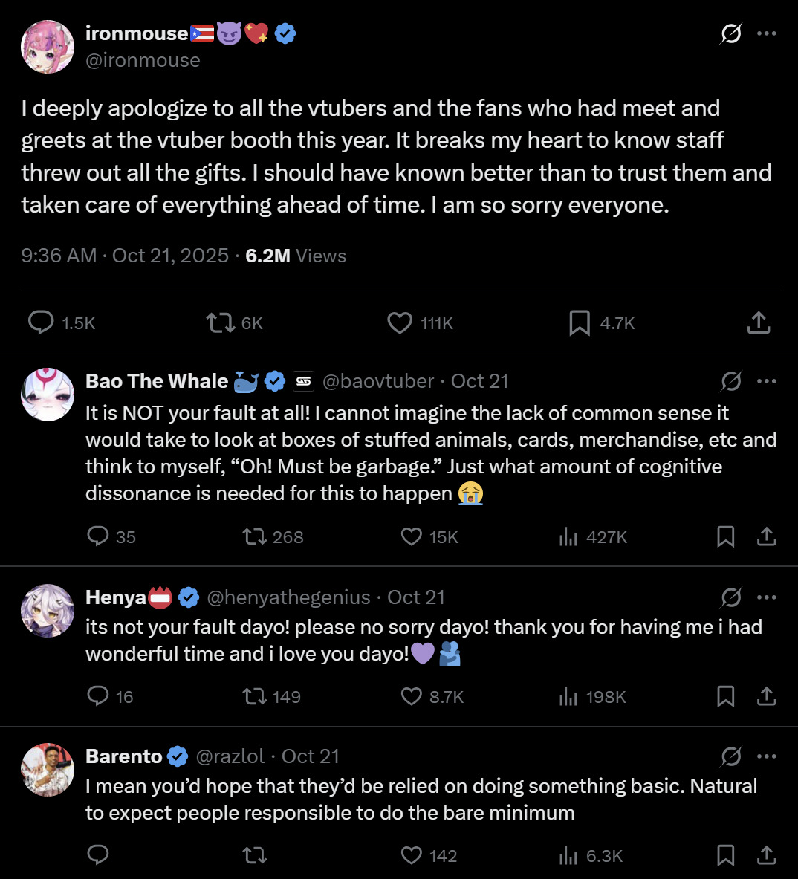Share ironmouse's main post

(758, 323)
